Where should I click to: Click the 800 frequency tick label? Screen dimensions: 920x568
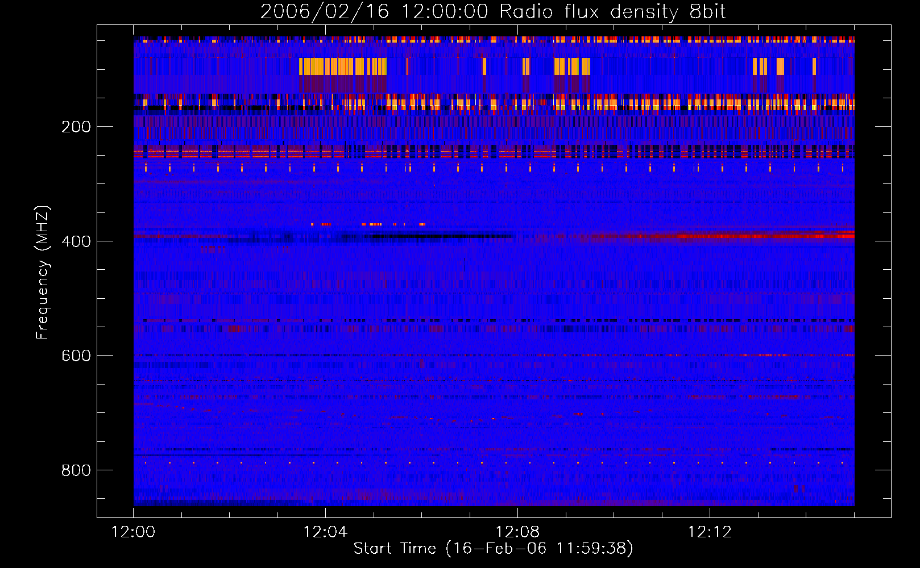coord(76,470)
